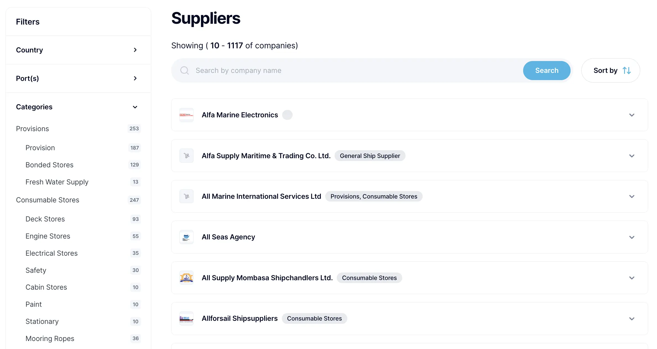
Task: Click the All Marine International placeholder icon
Action: 186,196
